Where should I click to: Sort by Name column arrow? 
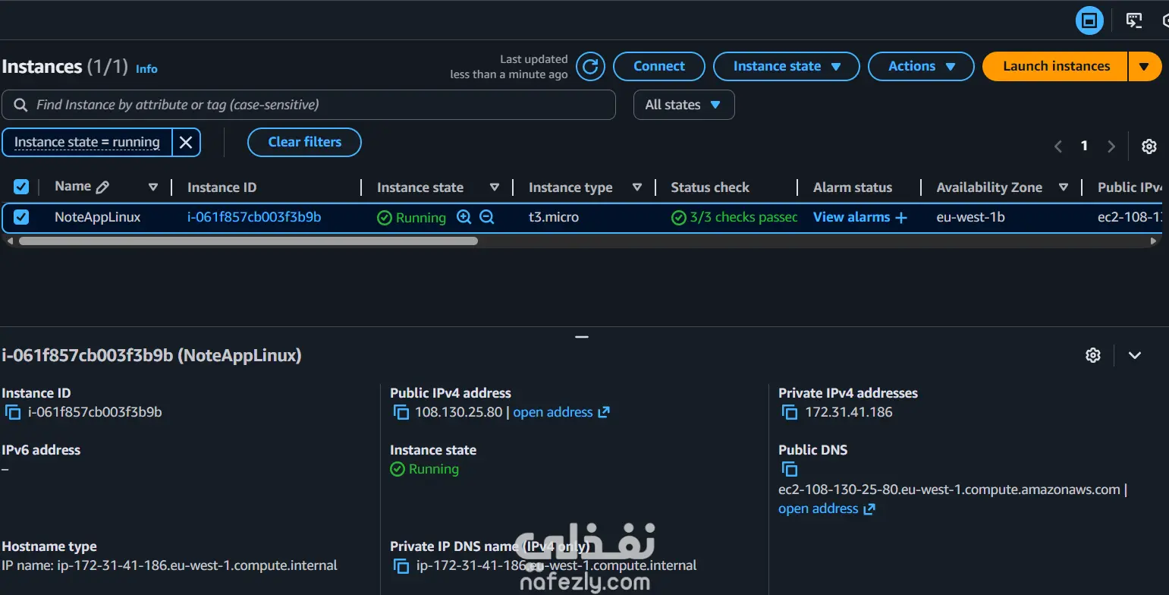coord(153,187)
